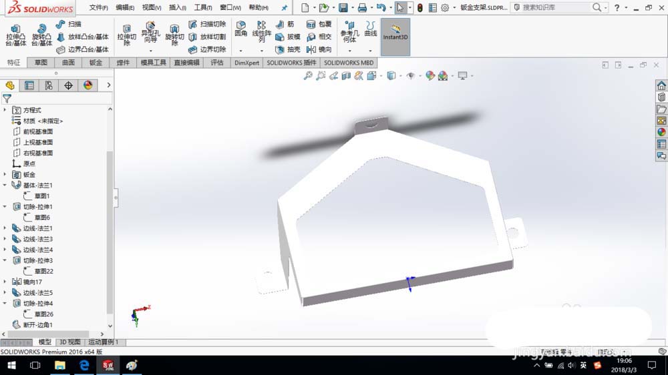Click the Rib (筋) tool
Viewport: 668px width, 375px height.
(285, 24)
